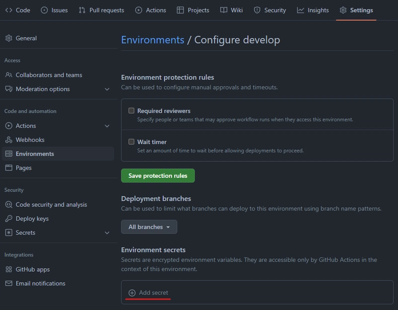Click the GitHub apps grid icon

[8, 269]
